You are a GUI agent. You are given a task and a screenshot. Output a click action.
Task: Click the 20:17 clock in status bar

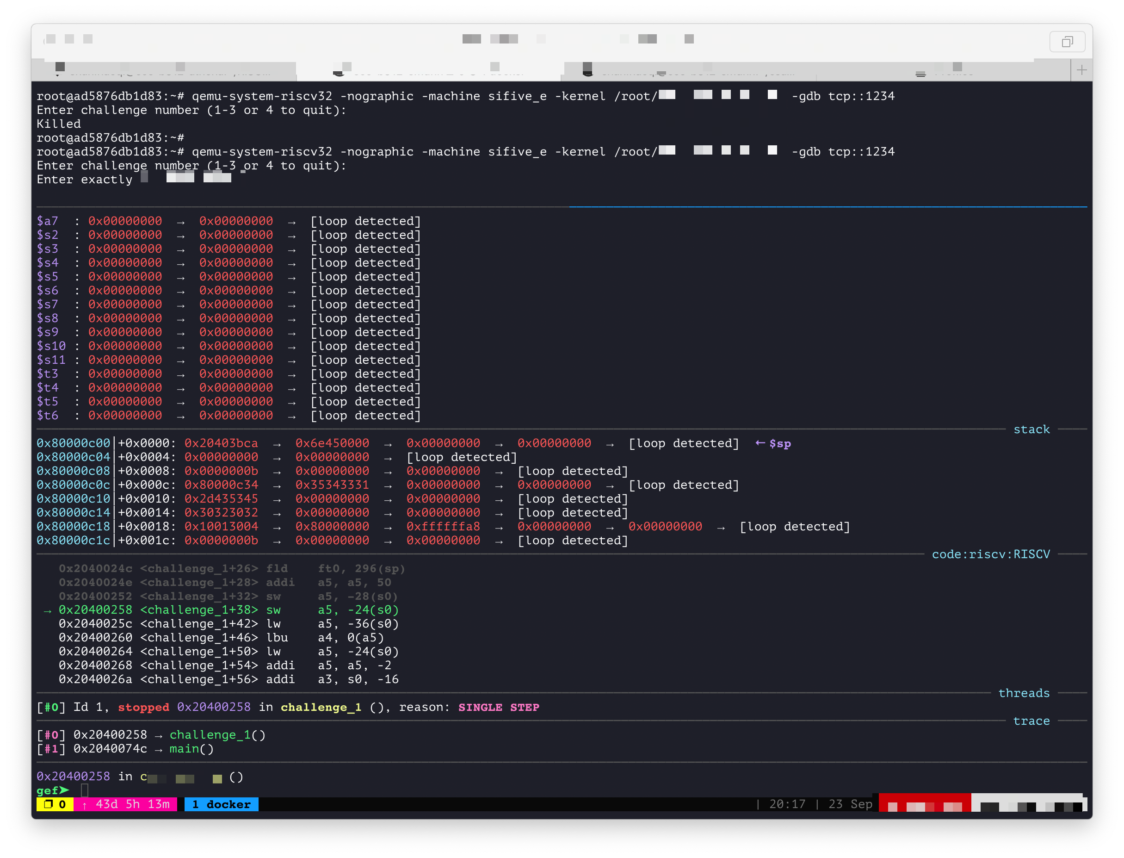point(787,804)
